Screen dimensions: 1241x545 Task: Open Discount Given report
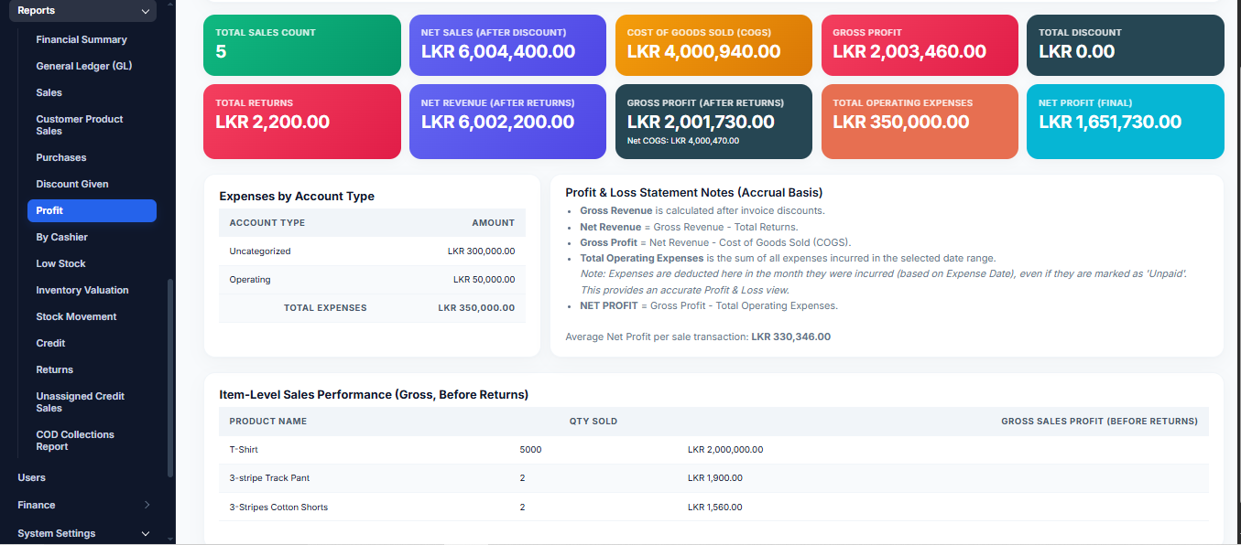[72, 184]
